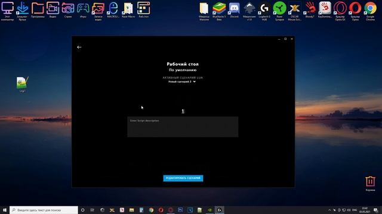Open Chrome from the taskbar

151,210
